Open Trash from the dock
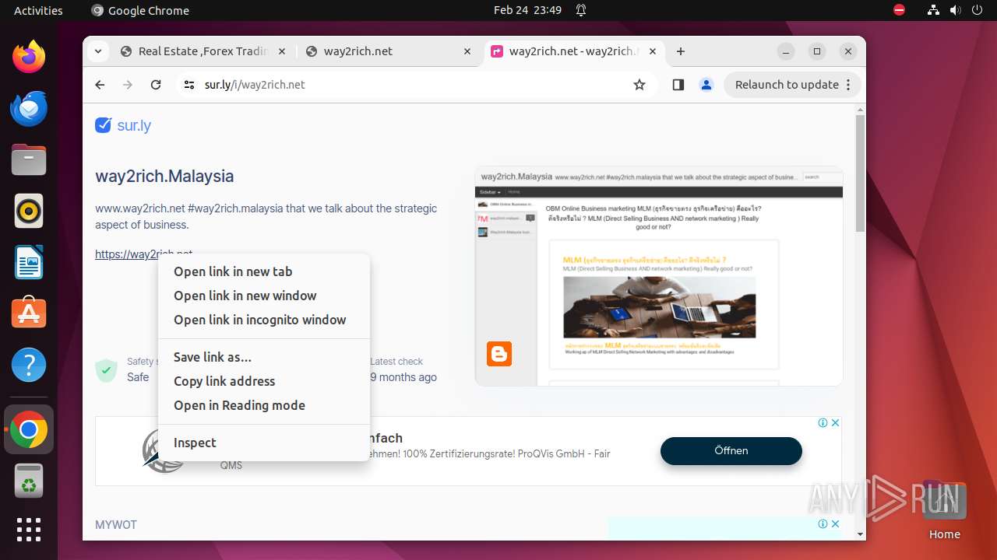This screenshot has width=997, height=560. pos(29,481)
